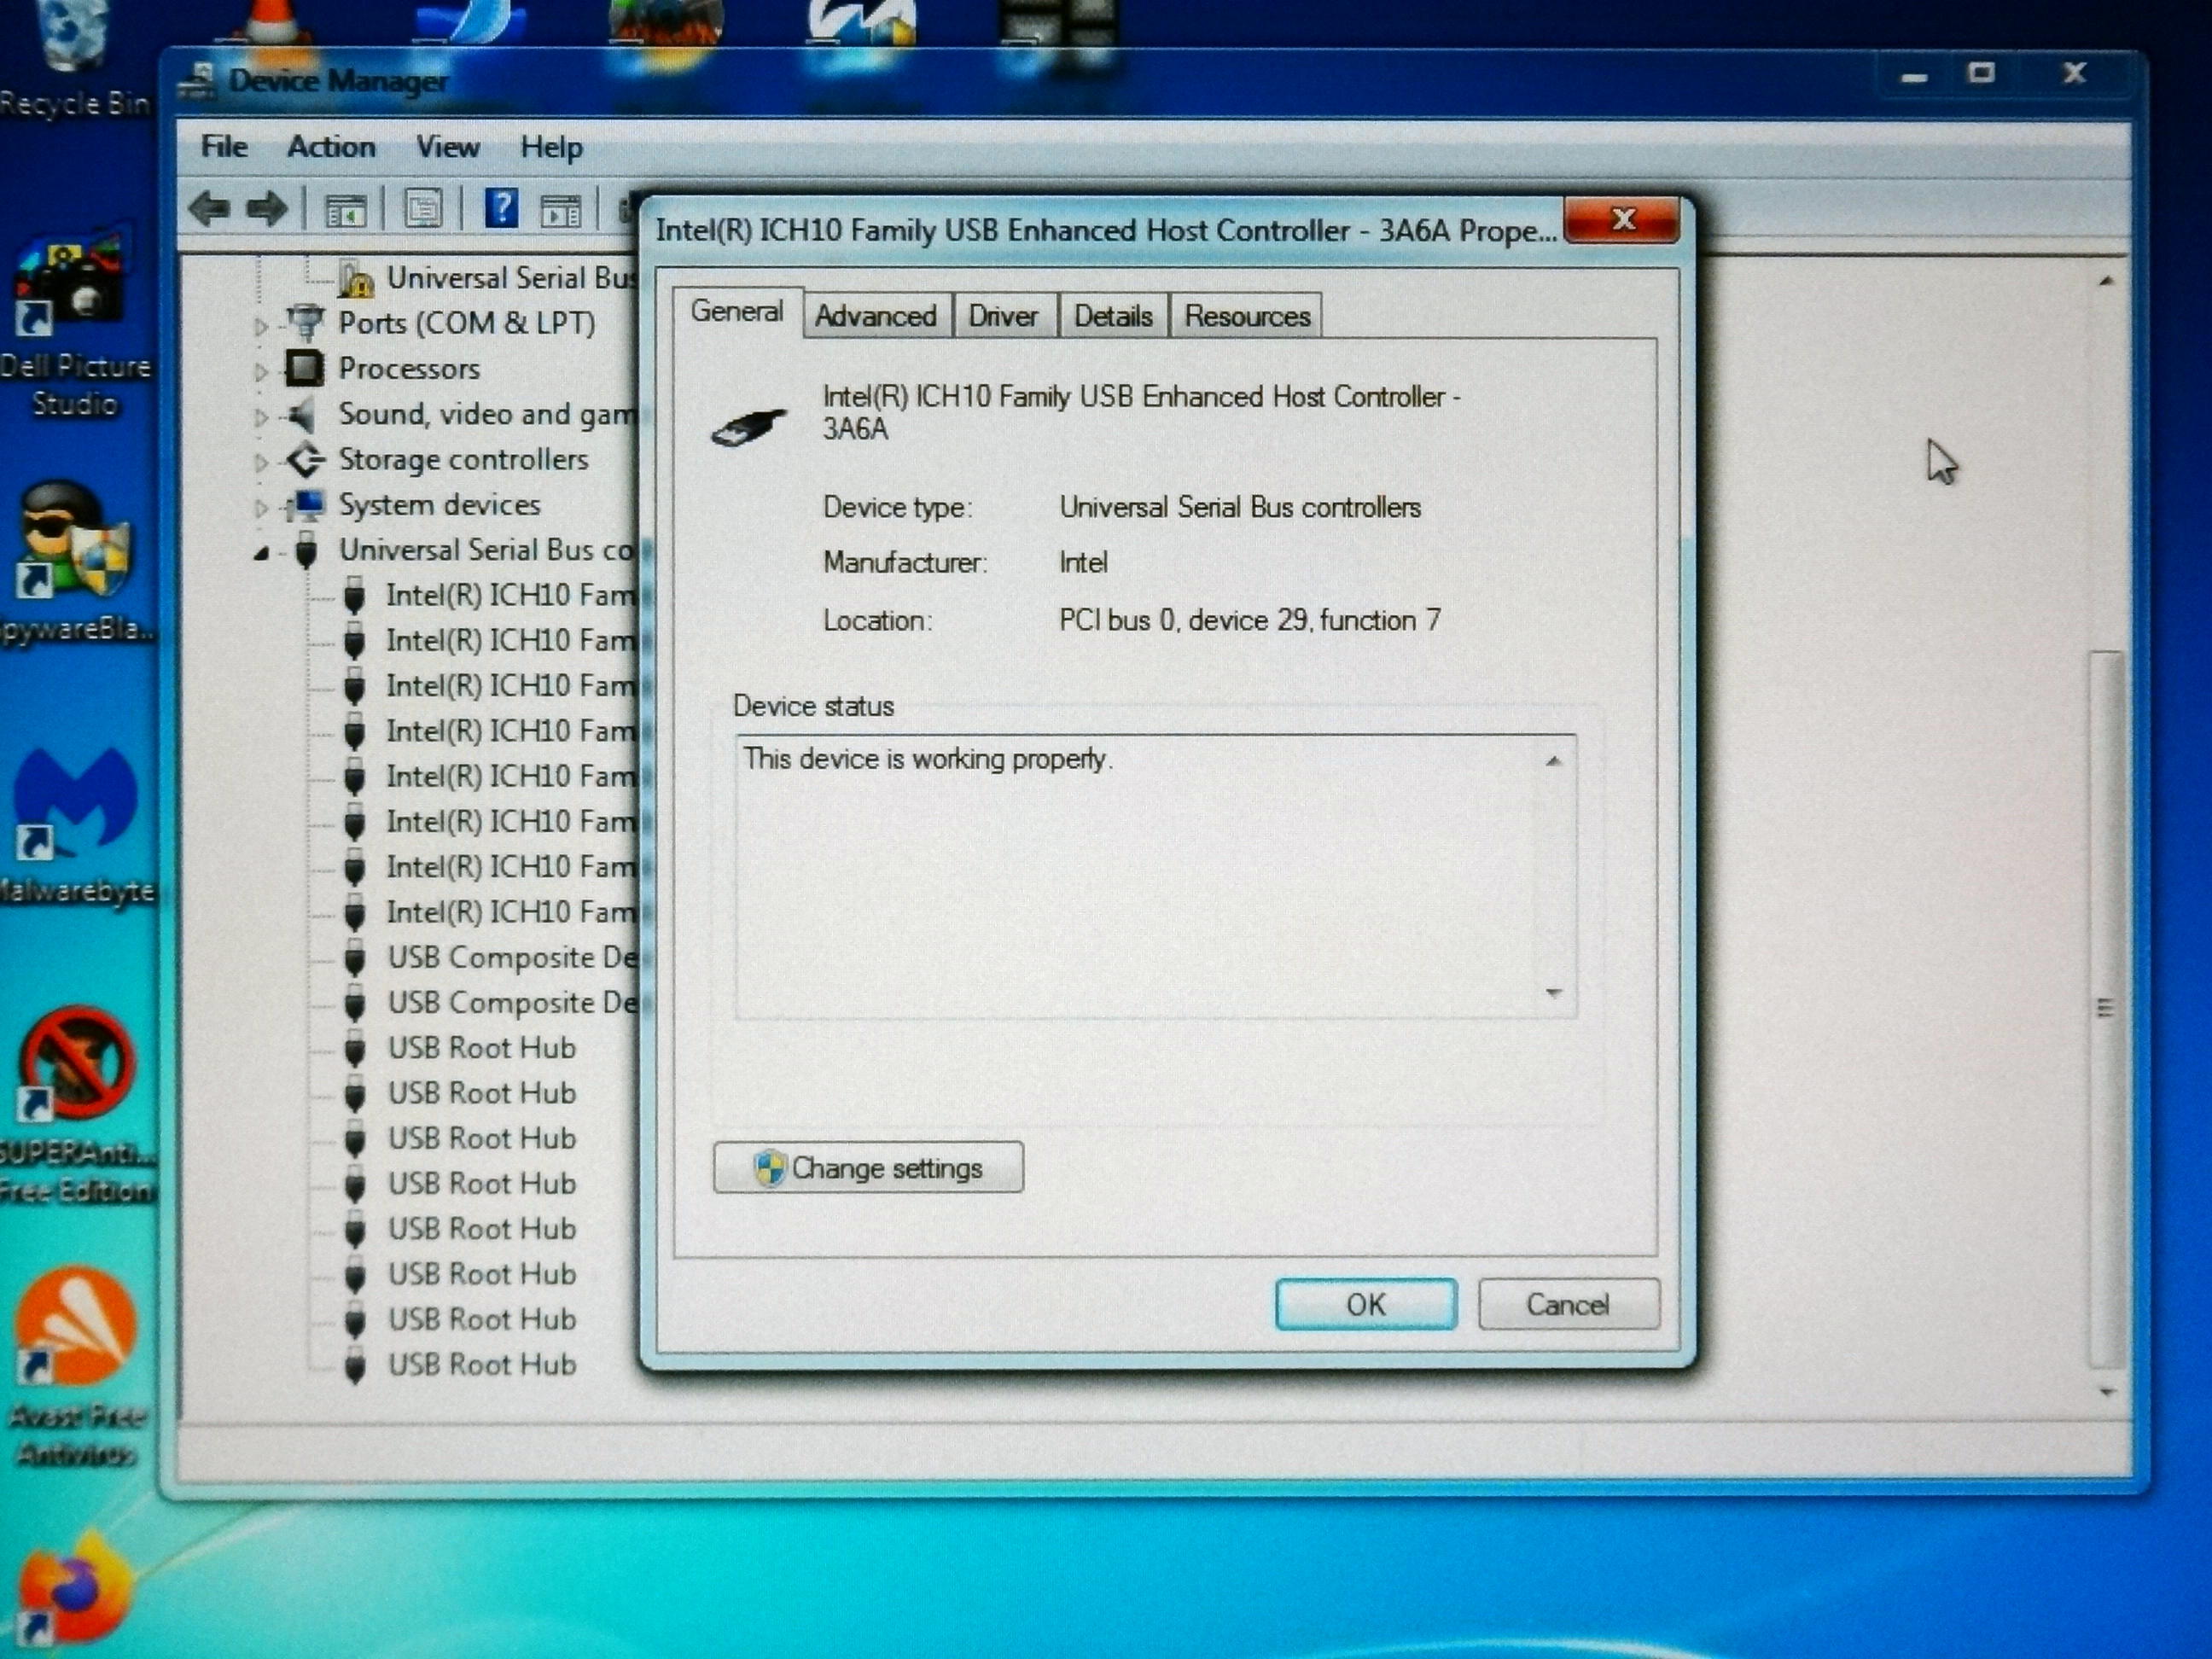
Task: Select the Avast Free Antivirus desktop icon
Action: [x=77, y=1368]
